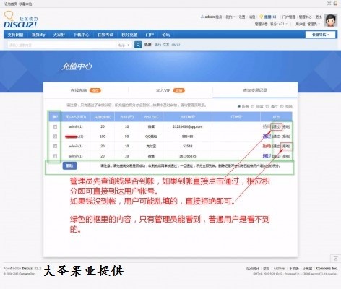Click the Comsenz Inc. footer link

(x=327, y=268)
